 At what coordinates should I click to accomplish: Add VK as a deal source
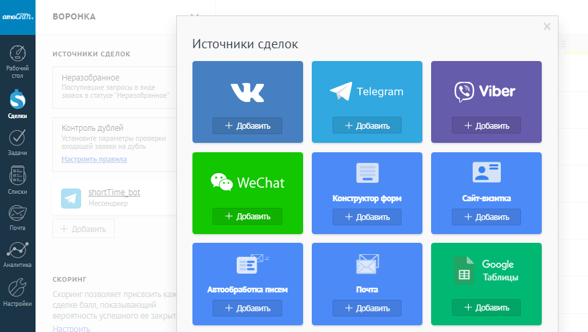pyautogui.click(x=247, y=125)
